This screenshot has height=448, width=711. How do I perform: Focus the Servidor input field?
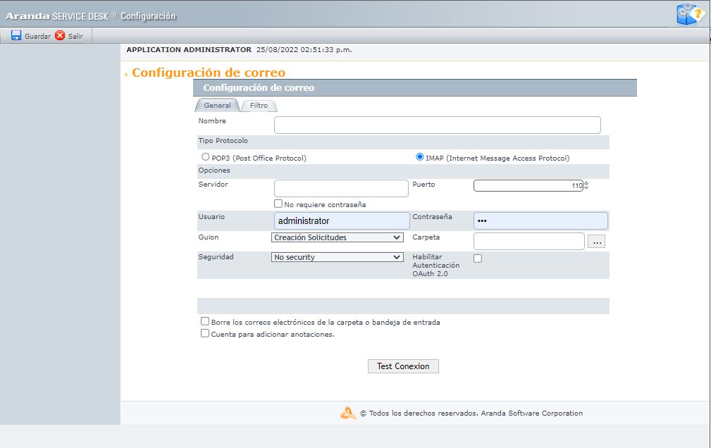341,188
